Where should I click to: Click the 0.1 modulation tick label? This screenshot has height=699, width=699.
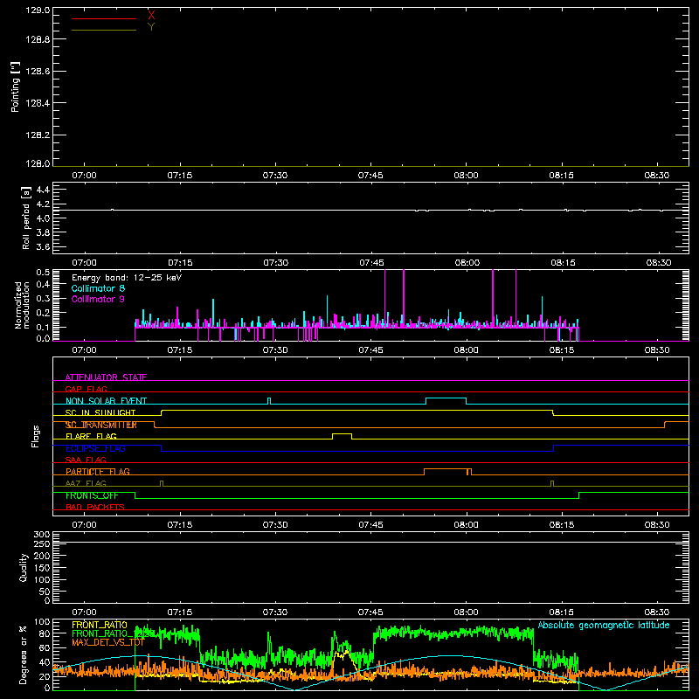(43, 327)
